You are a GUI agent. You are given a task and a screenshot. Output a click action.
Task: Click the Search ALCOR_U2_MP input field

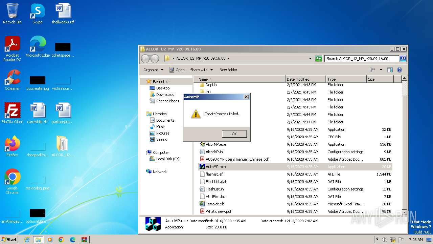point(361,59)
